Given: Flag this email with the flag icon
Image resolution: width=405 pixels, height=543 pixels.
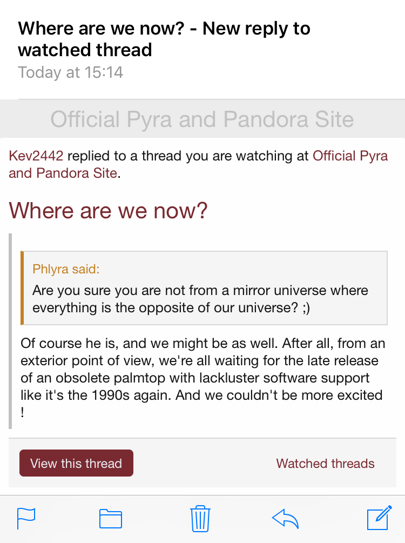Looking at the screenshot, I should point(26,518).
